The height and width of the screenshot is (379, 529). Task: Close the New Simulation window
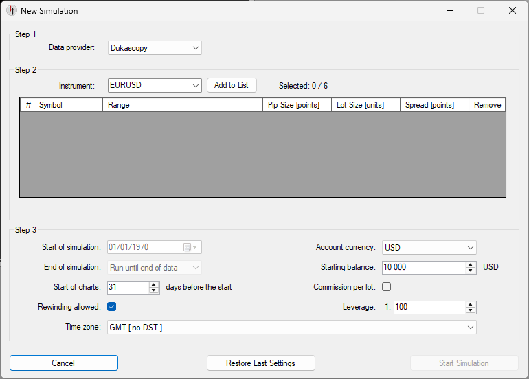point(513,10)
